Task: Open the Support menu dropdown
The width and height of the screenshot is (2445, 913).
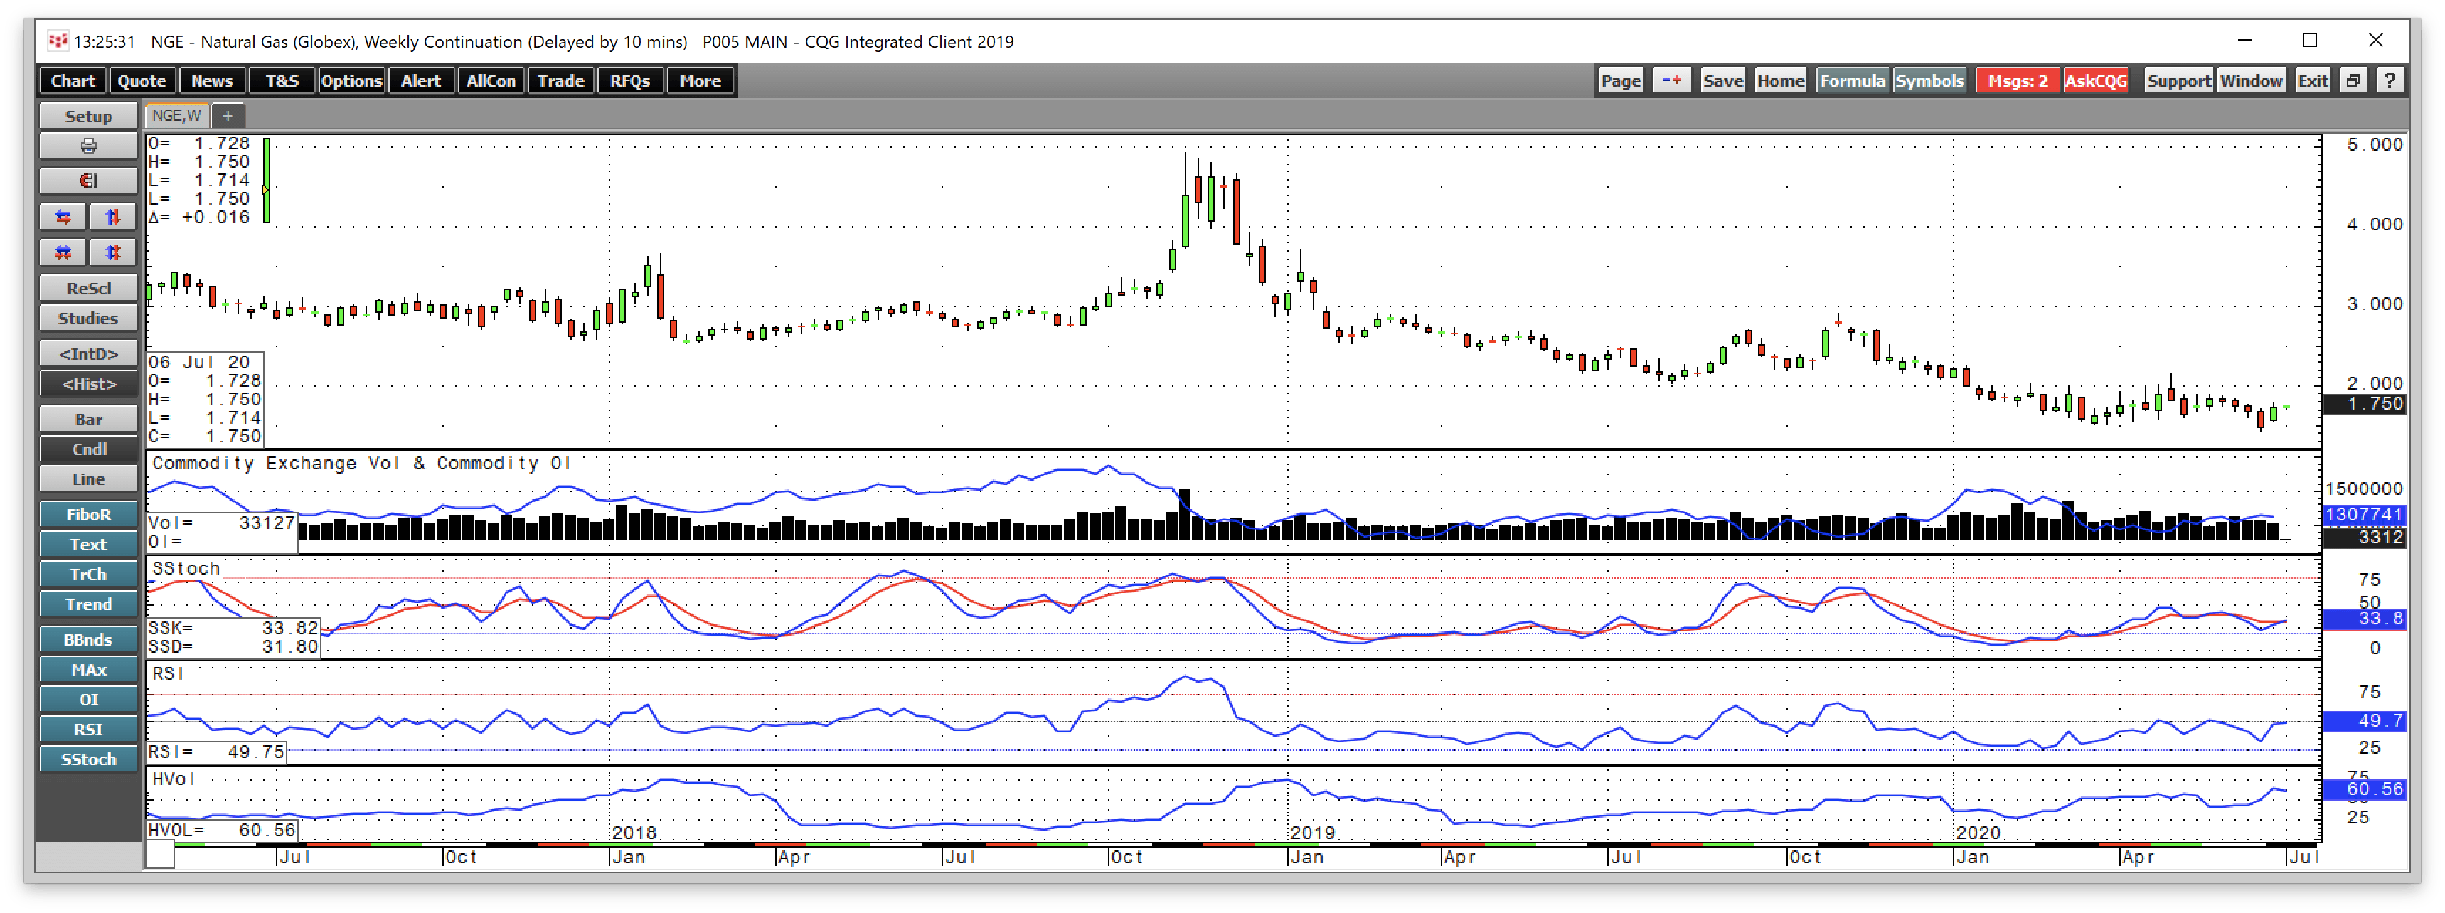Action: pyautogui.click(x=2178, y=80)
